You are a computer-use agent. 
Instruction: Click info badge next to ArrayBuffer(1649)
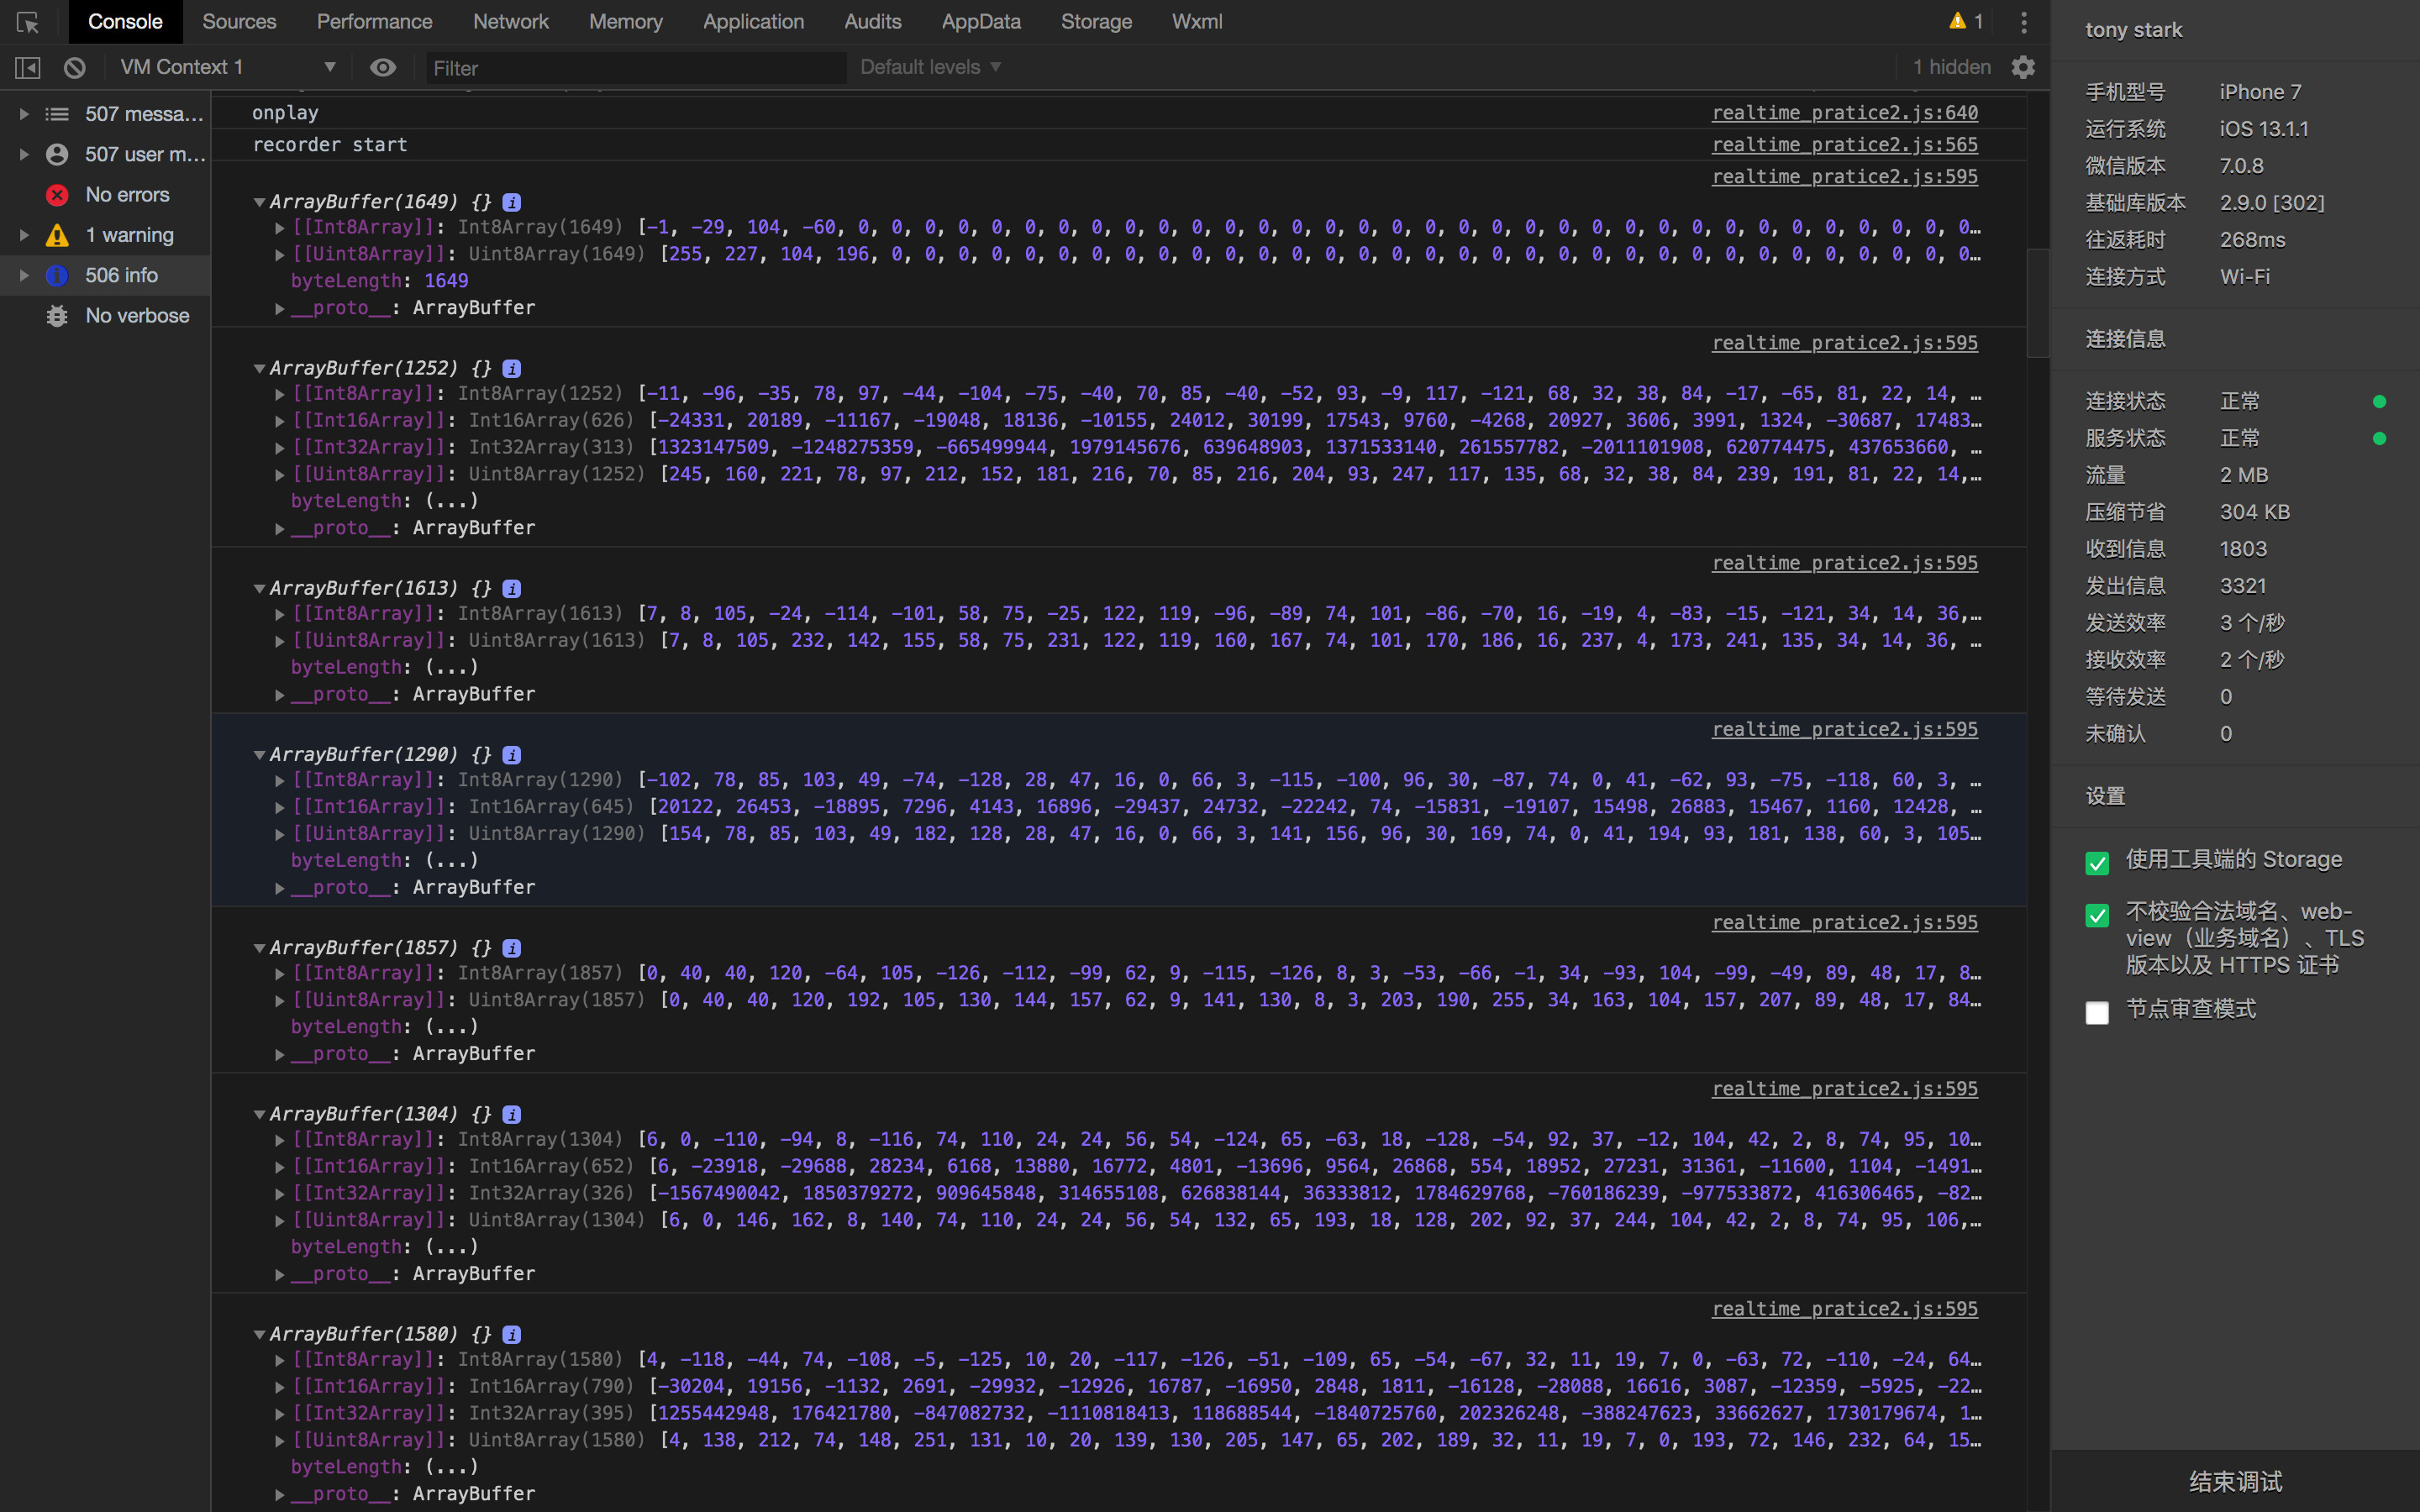coord(512,202)
